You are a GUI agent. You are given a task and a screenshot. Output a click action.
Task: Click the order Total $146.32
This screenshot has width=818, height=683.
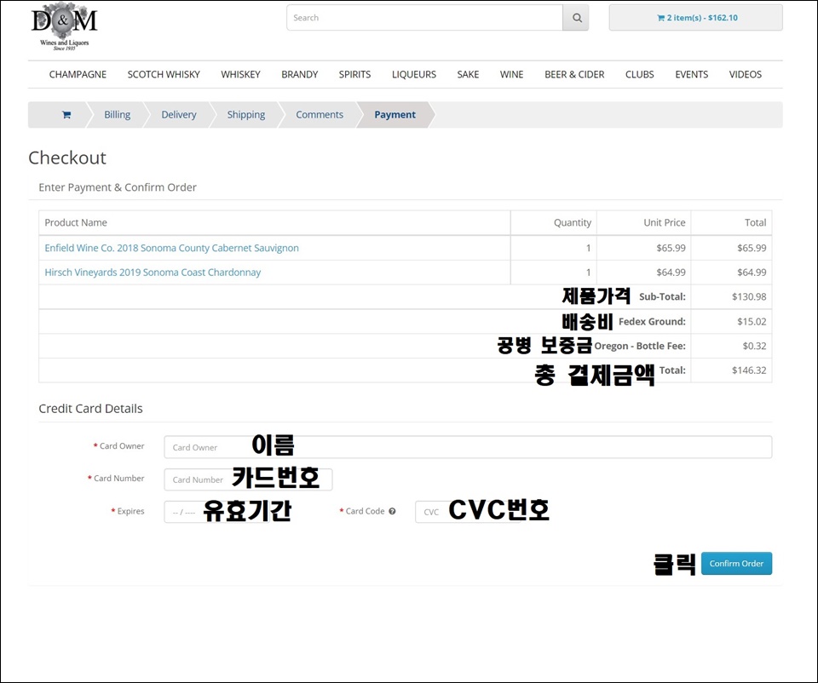(749, 370)
